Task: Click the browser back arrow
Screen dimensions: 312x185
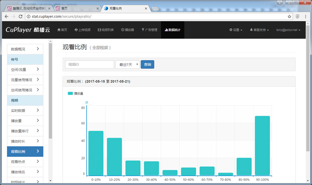Action: point(6,17)
